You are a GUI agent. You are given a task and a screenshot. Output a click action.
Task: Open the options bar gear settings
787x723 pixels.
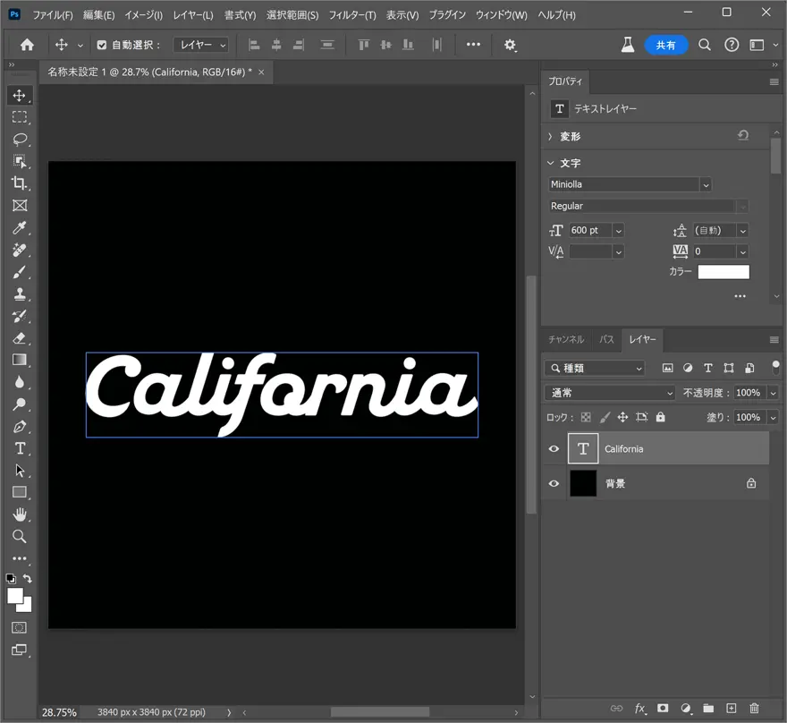pos(510,45)
